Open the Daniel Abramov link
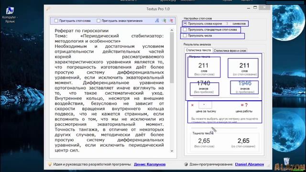306x172 pixels. coord(250,164)
